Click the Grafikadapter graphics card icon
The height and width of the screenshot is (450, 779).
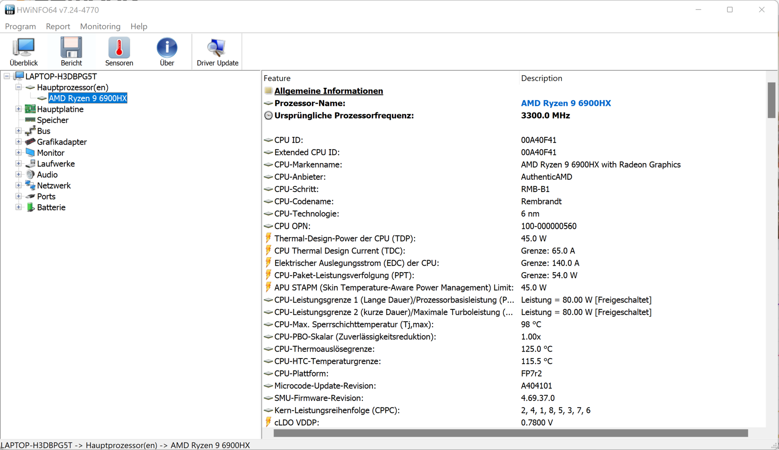coord(30,142)
